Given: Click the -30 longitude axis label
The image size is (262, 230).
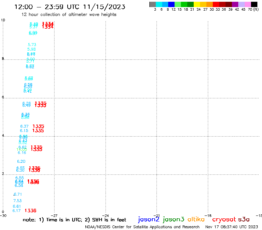Looking at the screenshot, I should point(3,215).
